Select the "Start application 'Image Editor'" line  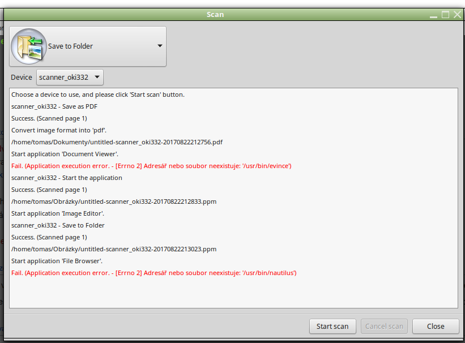click(58, 213)
